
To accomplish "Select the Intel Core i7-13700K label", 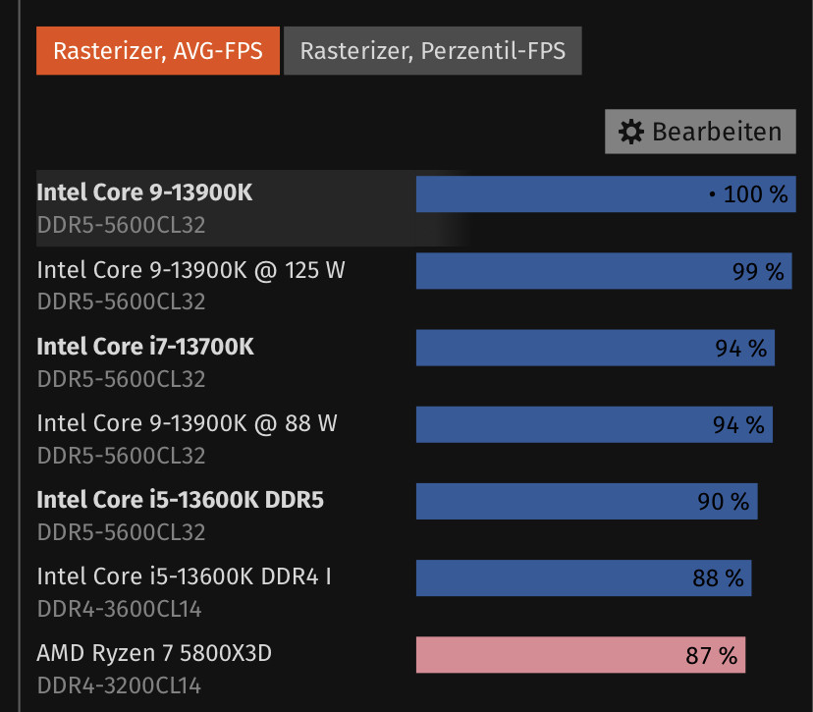I will coord(145,346).
